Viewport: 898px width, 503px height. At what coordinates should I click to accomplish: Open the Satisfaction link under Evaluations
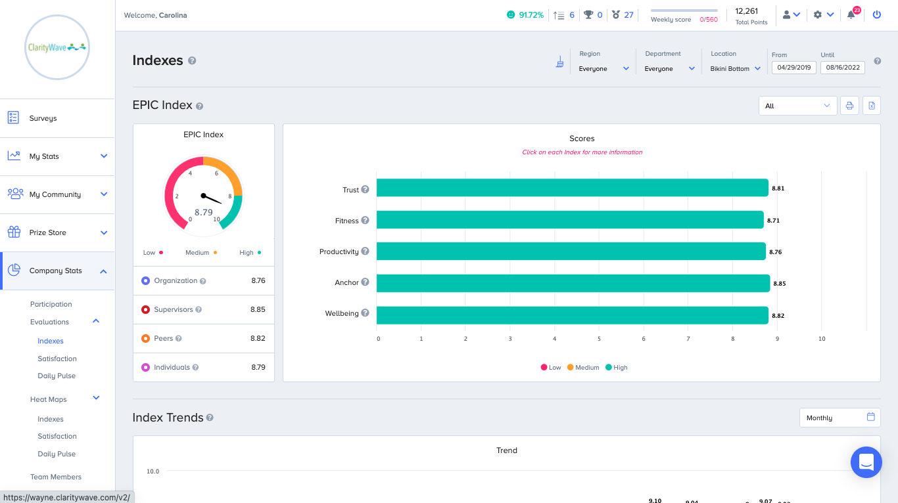click(x=57, y=359)
